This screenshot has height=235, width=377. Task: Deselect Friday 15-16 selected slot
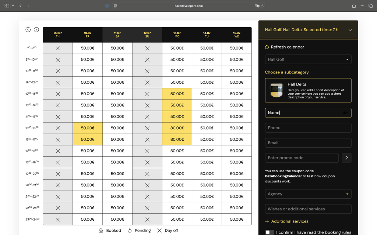tap(88, 128)
